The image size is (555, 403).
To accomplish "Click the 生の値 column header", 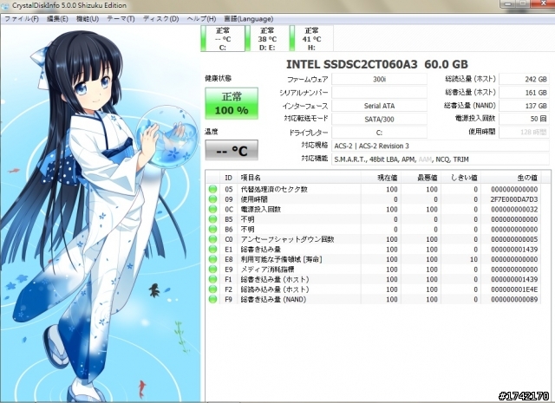I will pyautogui.click(x=511, y=178).
